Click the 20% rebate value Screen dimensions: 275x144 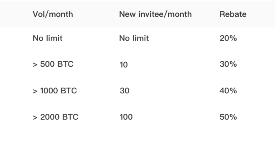click(x=228, y=38)
